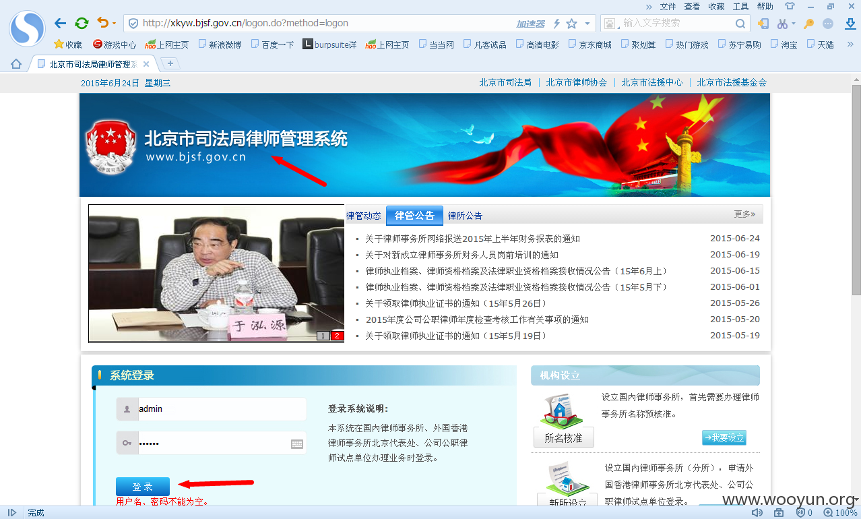Open the 文件 menu
This screenshot has width=861, height=519.
[668, 6]
